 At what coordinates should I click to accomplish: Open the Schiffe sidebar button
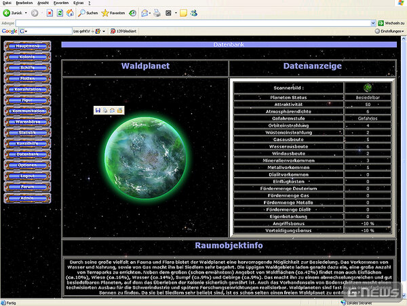pos(27,67)
